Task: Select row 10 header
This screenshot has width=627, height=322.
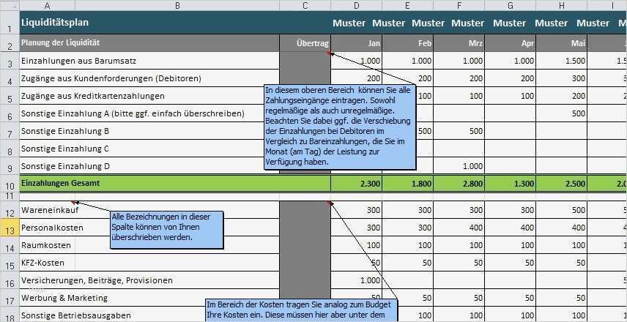Action: pyautogui.click(x=10, y=184)
